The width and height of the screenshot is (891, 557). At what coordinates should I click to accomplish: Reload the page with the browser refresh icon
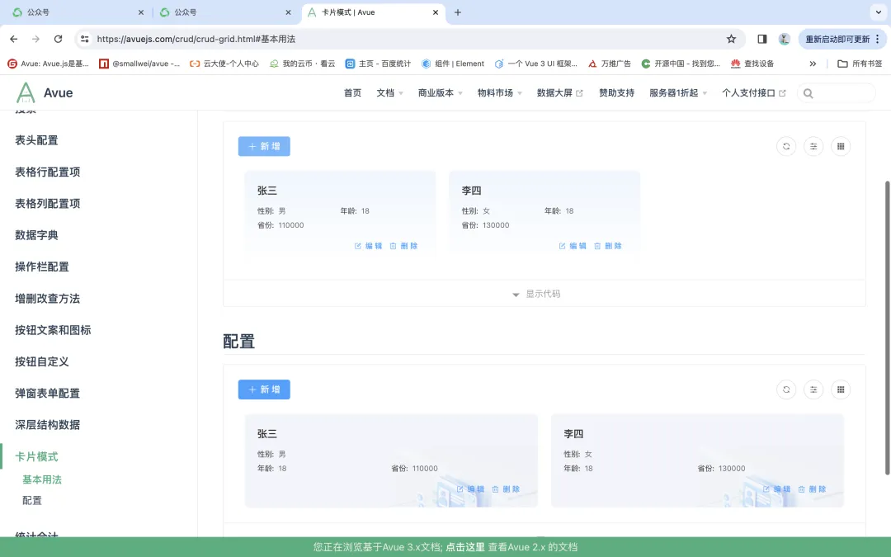pyautogui.click(x=57, y=39)
